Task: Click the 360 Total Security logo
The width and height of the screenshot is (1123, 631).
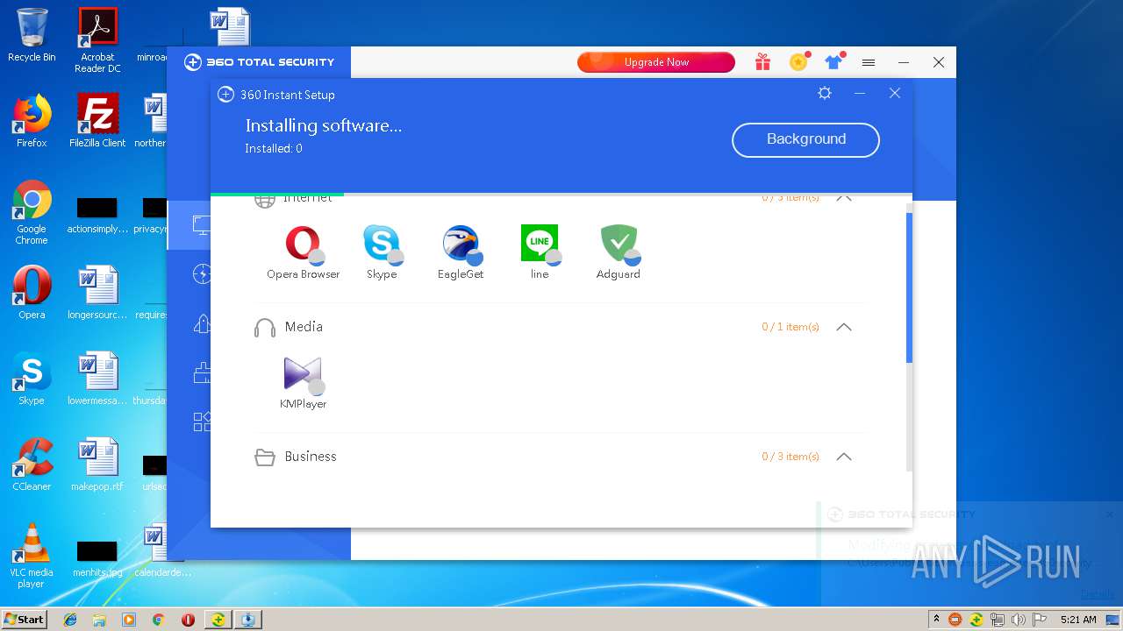Action: (x=260, y=62)
